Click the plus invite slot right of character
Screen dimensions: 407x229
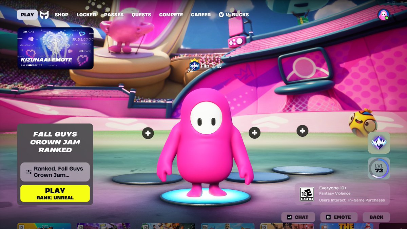tap(255, 133)
